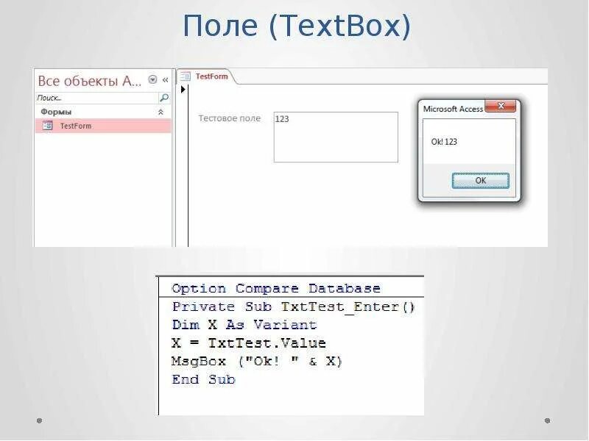Viewport: 589px width, 441px height.
Task: Click the TestForm form icon in navigation list
Action: (47, 125)
